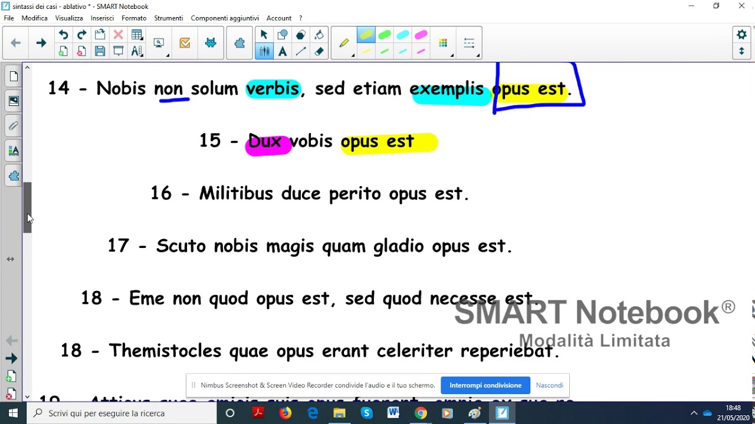Open the Strumenti menu

coord(169,18)
